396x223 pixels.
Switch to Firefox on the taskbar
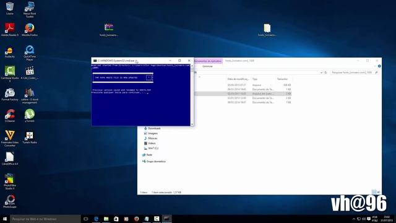click(136, 219)
